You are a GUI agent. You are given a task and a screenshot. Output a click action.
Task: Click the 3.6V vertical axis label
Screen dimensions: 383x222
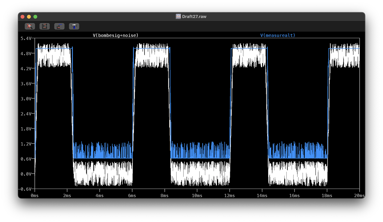(x=26, y=83)
